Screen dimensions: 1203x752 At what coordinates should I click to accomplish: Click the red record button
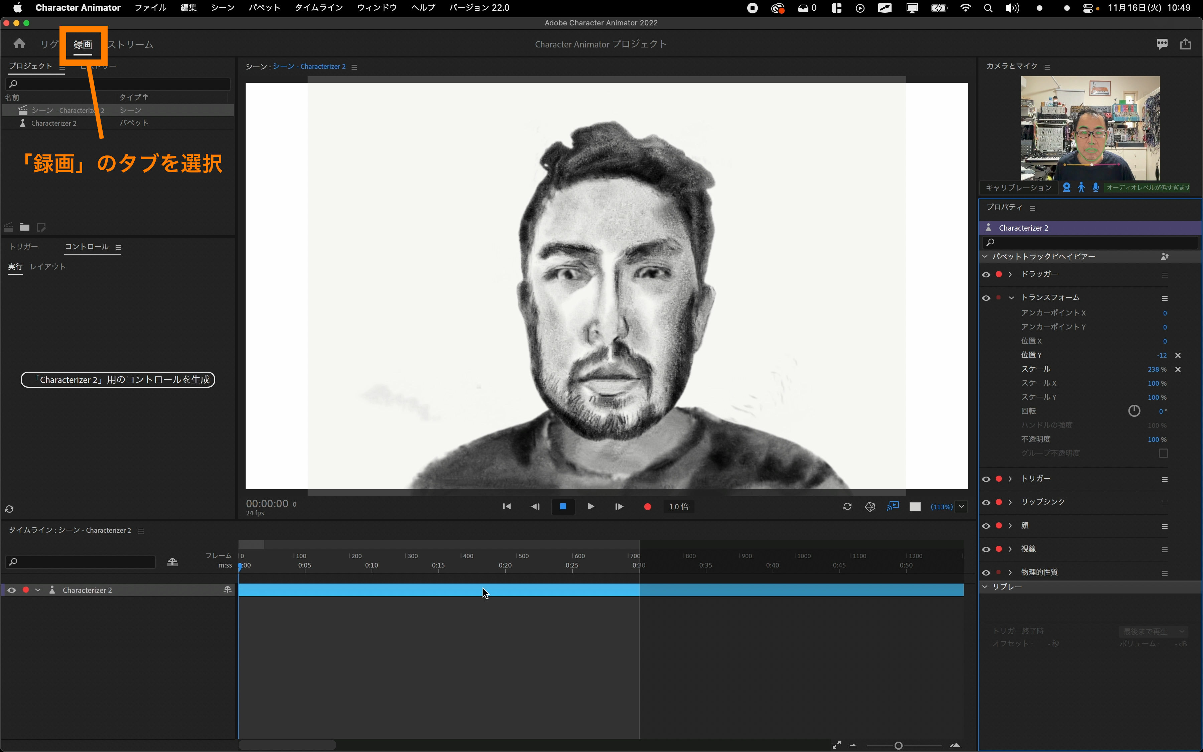(647, 506)
